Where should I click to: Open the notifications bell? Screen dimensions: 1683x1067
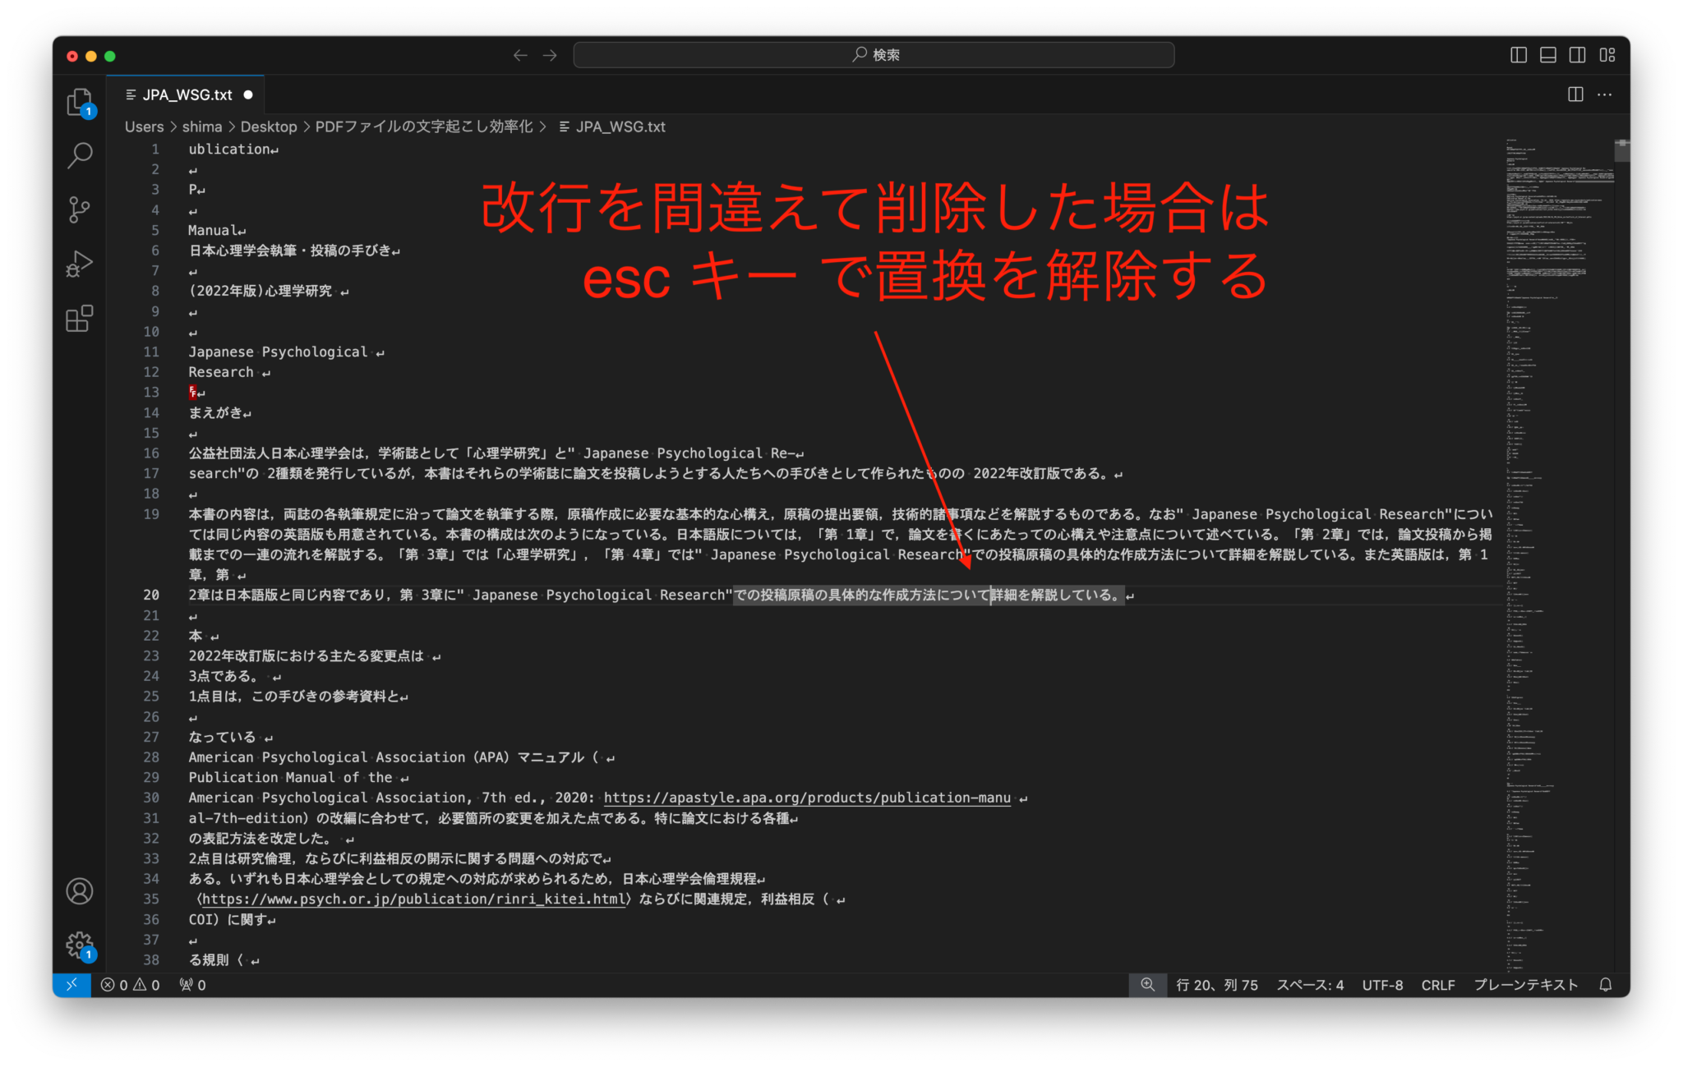click(x=1606, y=985)
